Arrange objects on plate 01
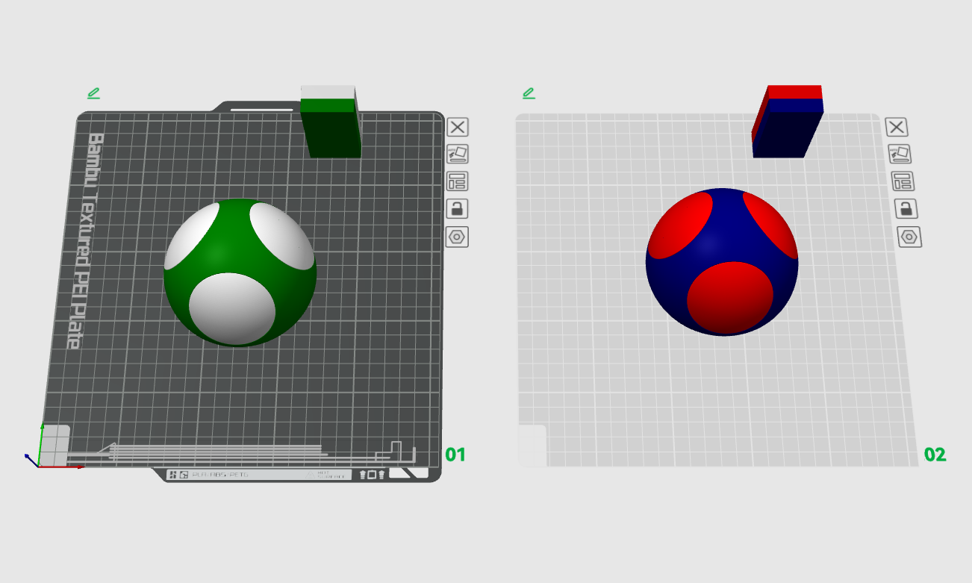Screen dimensions: 972x583 (458, 181)
